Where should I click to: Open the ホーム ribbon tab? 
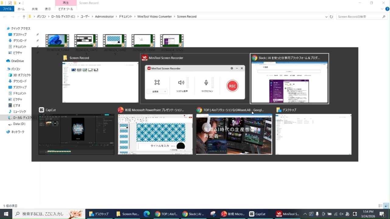21,9
